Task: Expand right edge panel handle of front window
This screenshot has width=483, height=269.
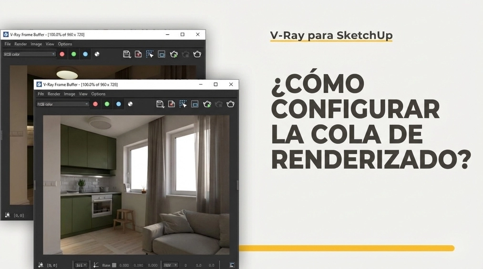Action: 237,185
